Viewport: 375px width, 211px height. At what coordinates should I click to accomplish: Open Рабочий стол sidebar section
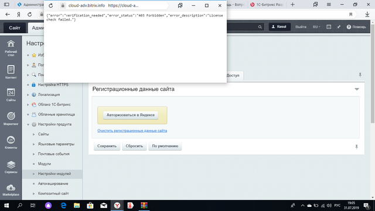pyautogui.click(x=11, y=48)
